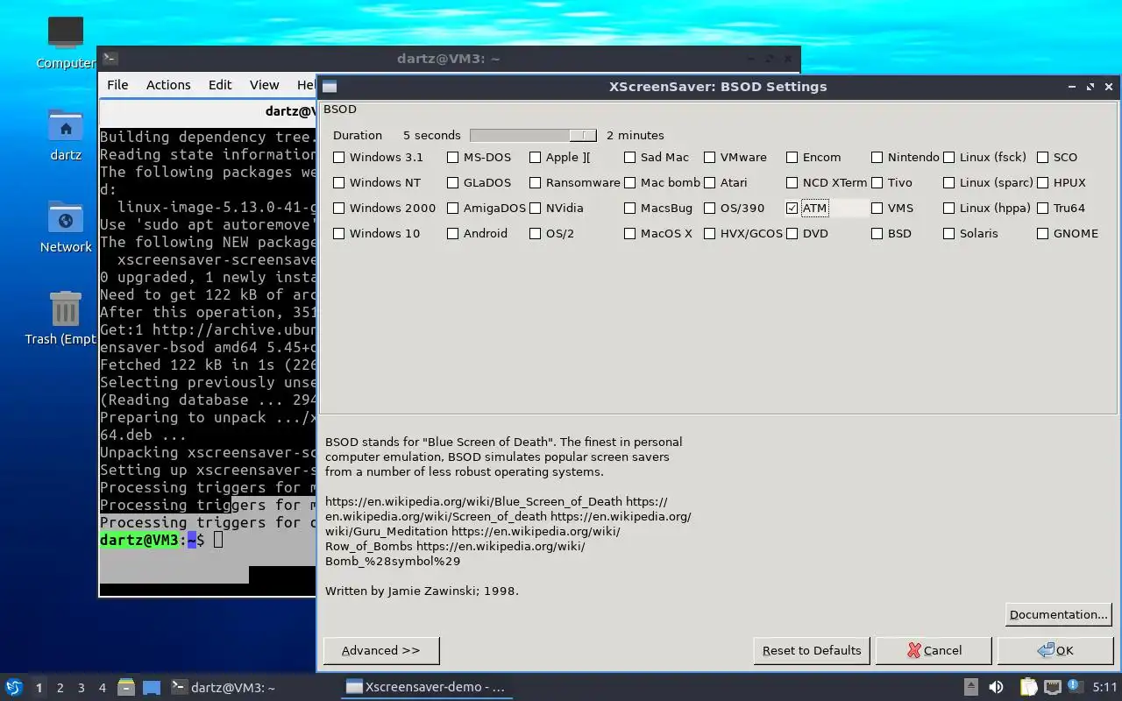Enable the Linux (fsck) checkbox
Screen dimensions: 1122x701
tap(948, 158)
